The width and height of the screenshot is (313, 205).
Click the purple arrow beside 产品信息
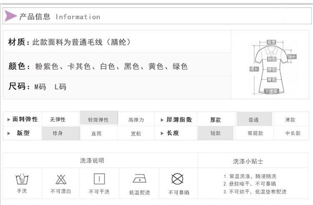tap(10, 16)
